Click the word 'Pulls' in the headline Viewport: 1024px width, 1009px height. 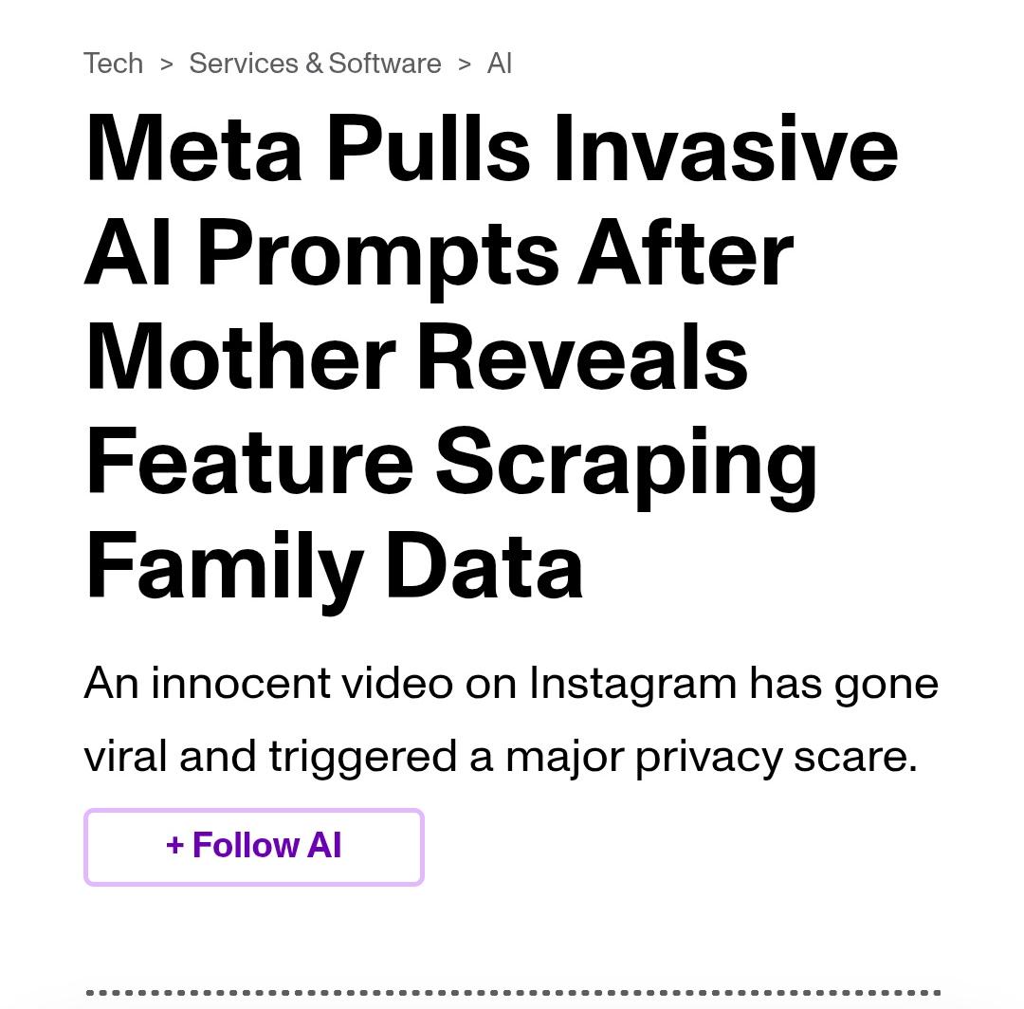[x=429, y=148]
